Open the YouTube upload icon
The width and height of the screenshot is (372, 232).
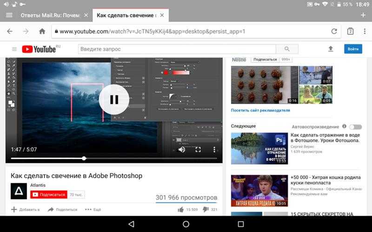[x=331, y=49]
